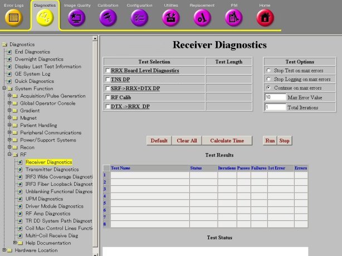The image size is (342, 256).
Task: Enable RRX Board Level Diagnostics checkbox
Action: (x=108, y=71)
